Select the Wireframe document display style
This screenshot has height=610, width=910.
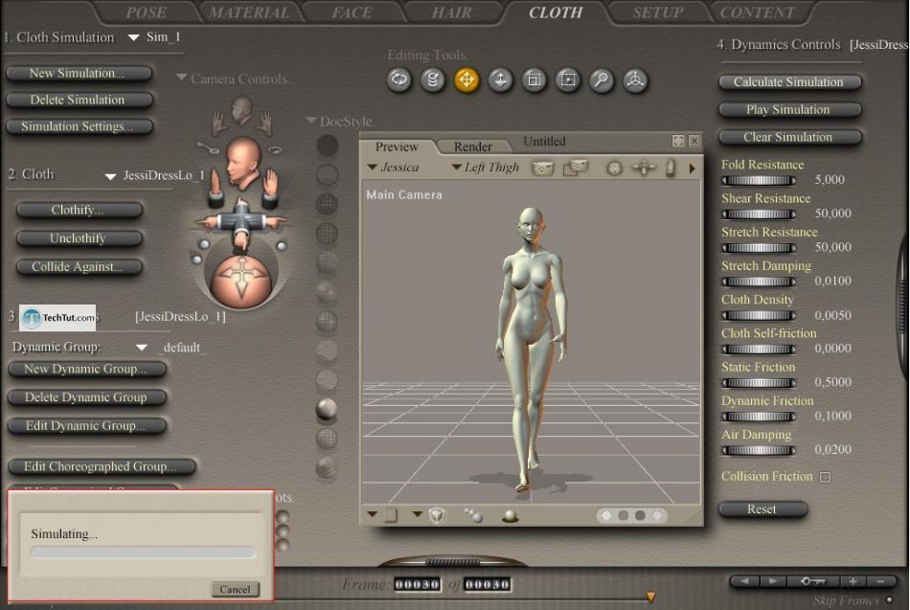328,204
